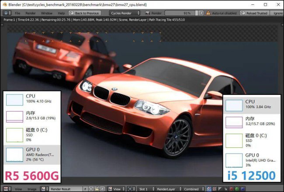The width and height of the screenshot is (284, 192).
Task: Click the CPU usage graph thumbnail for 4.10 GHz
Action: (15, 100)
